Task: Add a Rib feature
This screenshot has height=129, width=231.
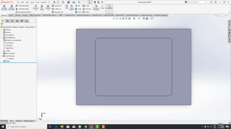Action: tap(78, 6)
